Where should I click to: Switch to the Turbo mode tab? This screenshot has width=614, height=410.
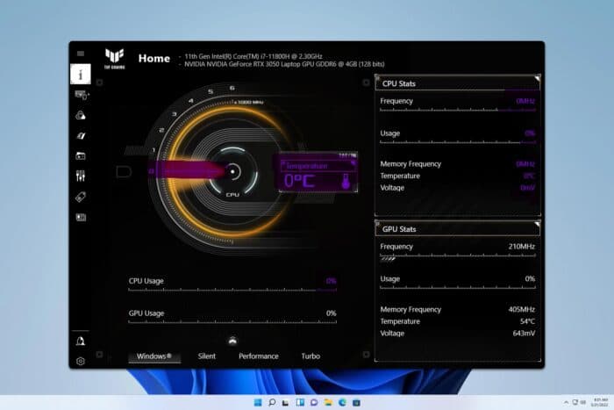(x=311, y=356)
